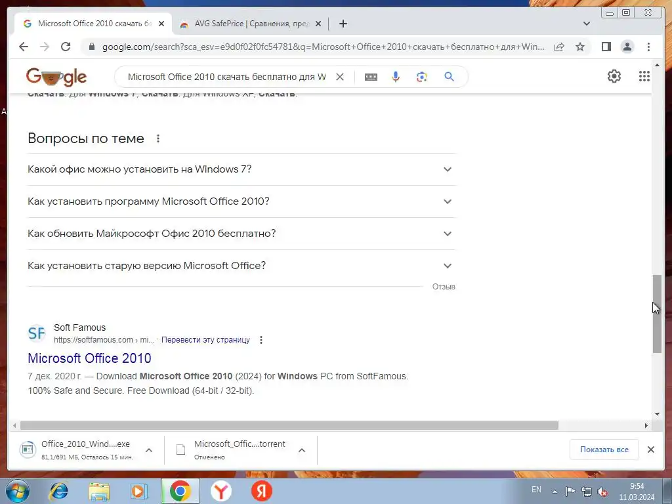Screen dimensions: 672x504
Task: Go back to the previous page
Action: [24, 47]
